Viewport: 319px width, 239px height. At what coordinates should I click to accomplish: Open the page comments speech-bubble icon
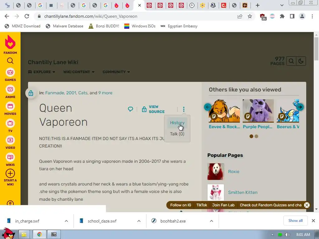tap(131, 109)
